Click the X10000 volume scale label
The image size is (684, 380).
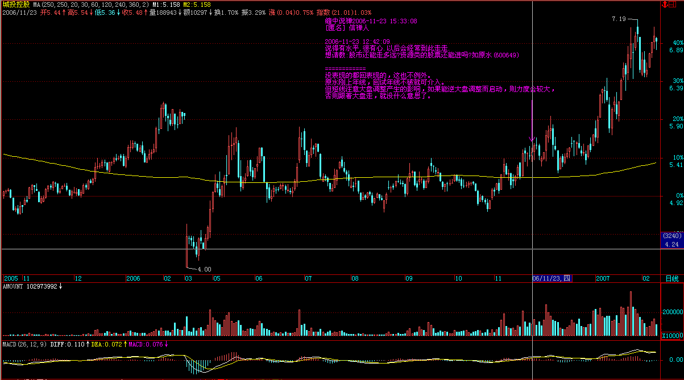point(671,336)
